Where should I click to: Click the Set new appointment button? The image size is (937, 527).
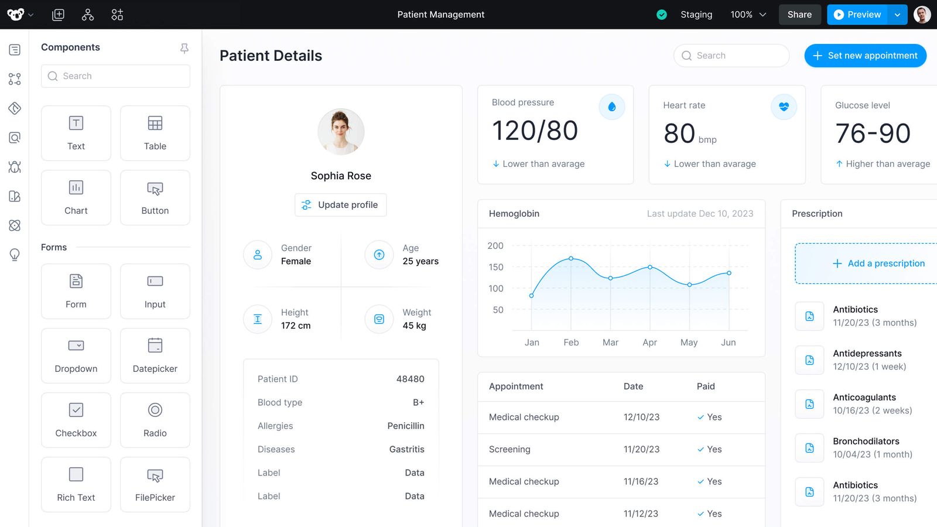(865, 55)
